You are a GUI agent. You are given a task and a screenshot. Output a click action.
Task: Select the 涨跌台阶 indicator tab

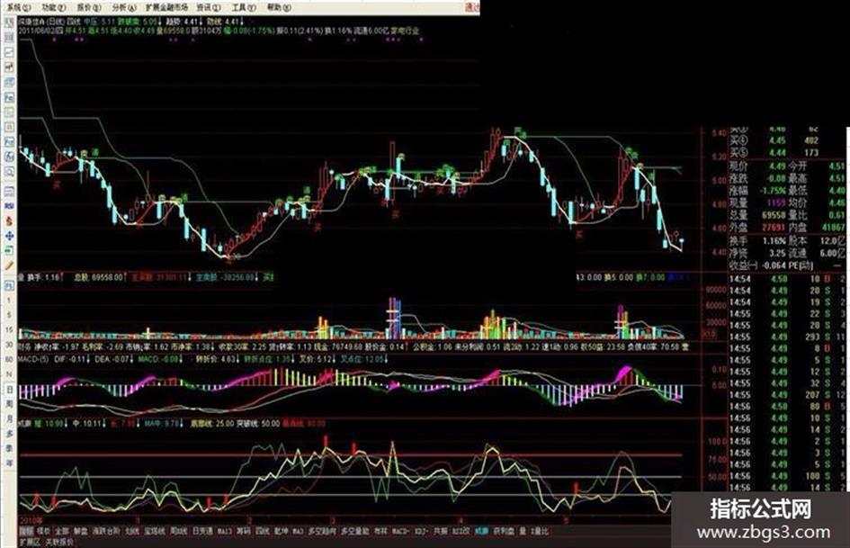pyautogui.click(x=106, y=531)
